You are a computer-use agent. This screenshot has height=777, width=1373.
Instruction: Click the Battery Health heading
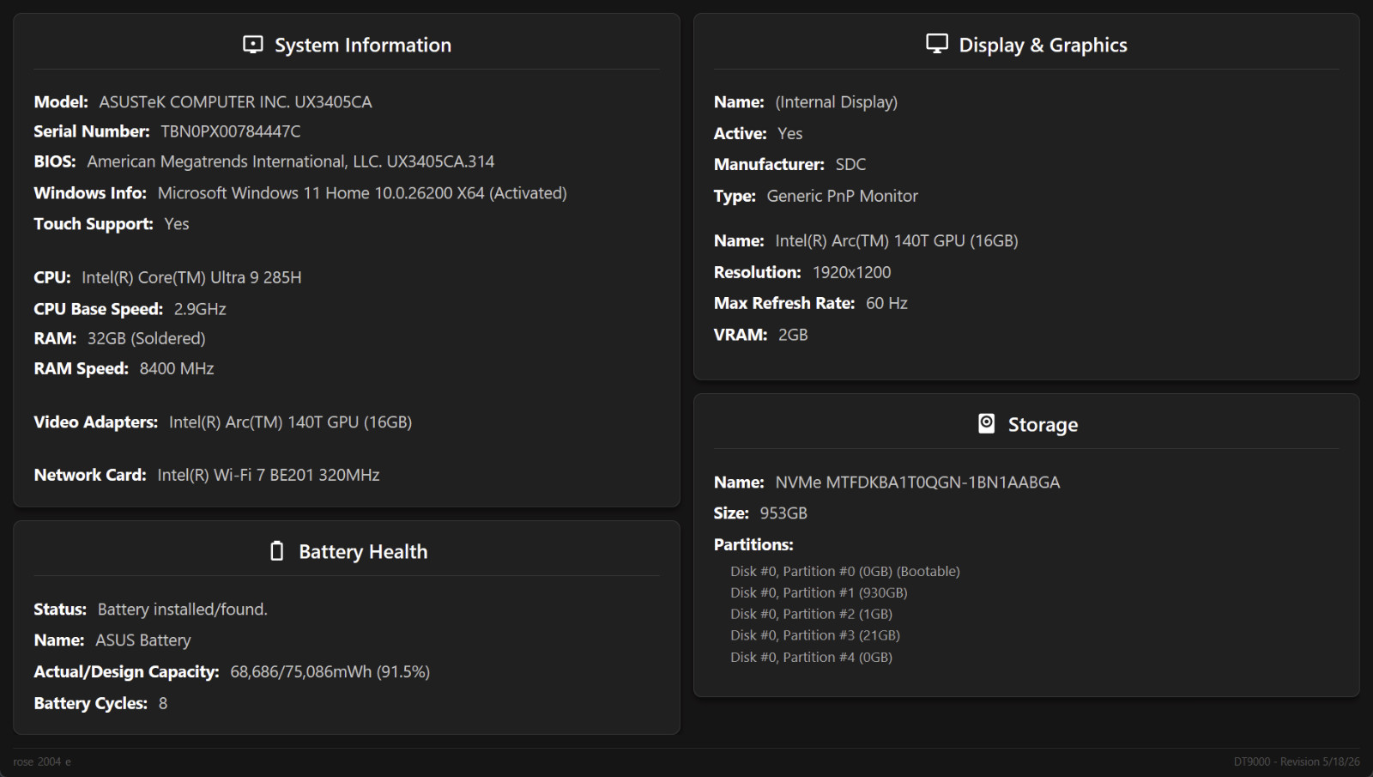(363, 551)
